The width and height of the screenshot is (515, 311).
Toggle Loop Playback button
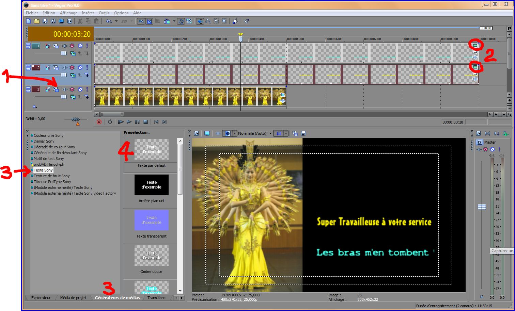tap(110, 122)
